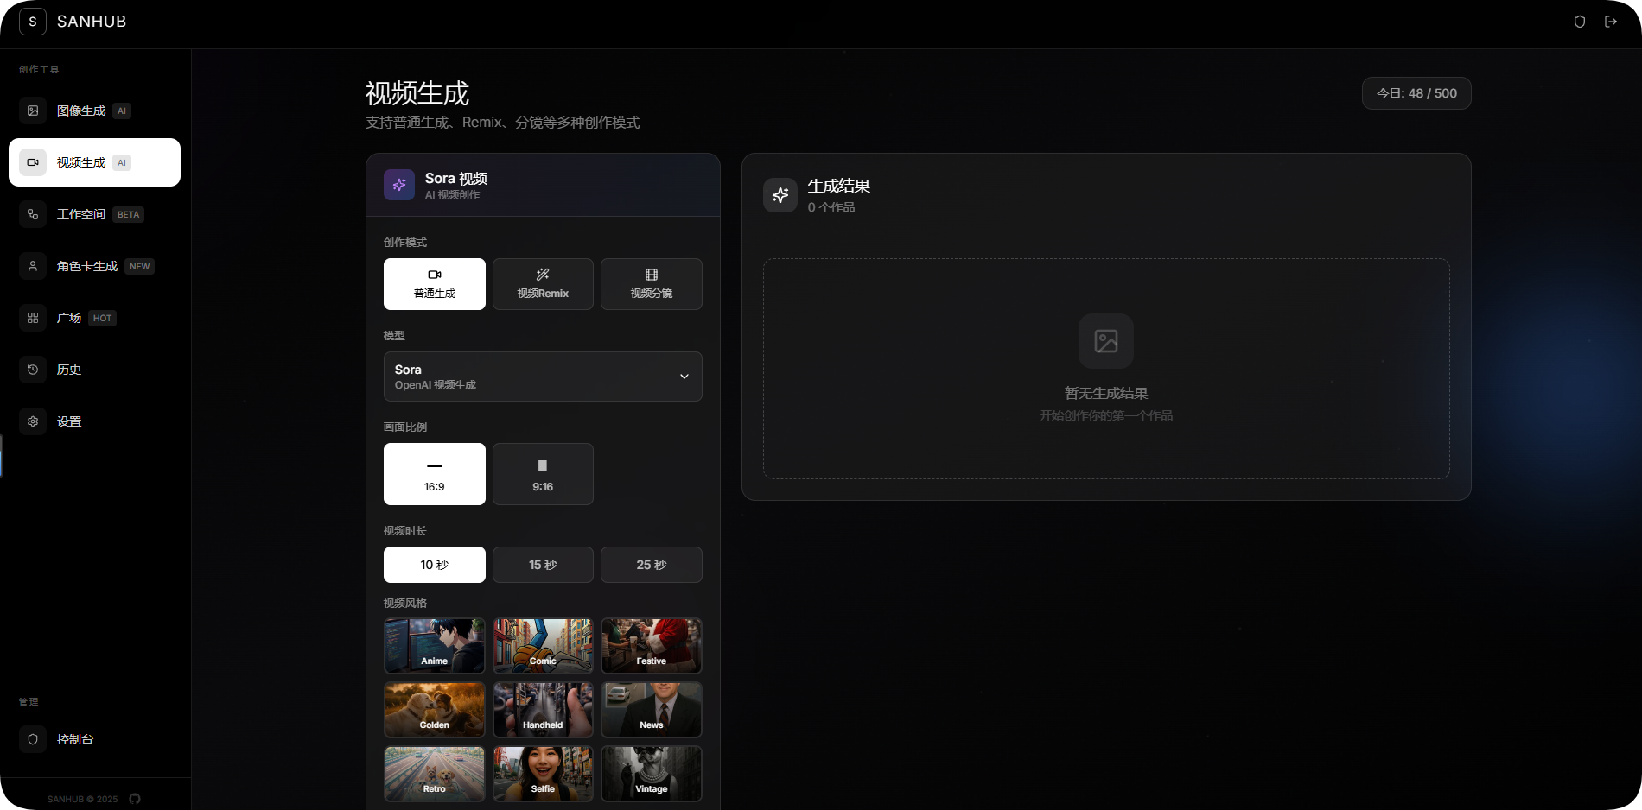Screen dimensions: 1642x810
Task: Set video duration to 10 秒
Action: [x=435, y=565]
